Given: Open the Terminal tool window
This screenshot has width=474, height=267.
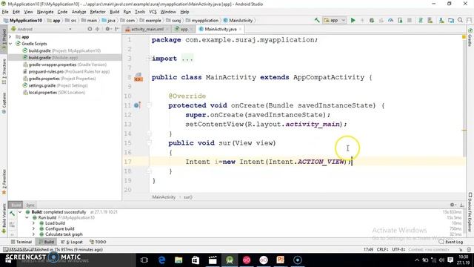Looking at the screenshot, I should pyautogui.click(x=21, y=242).
